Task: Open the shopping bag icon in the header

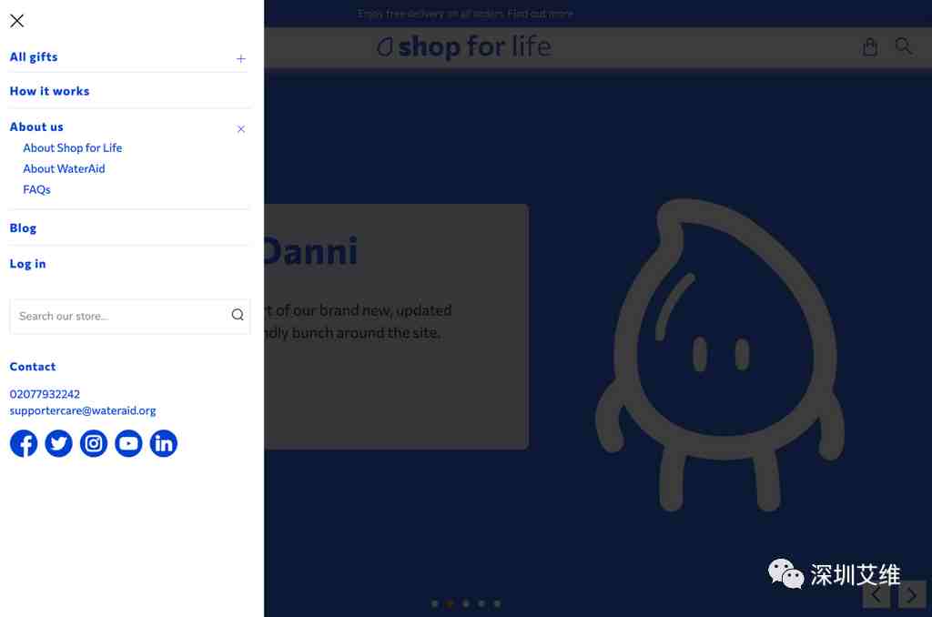Action: click(869, 46)
